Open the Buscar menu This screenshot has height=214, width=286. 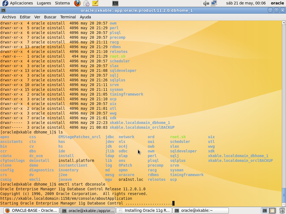coord(50,17)
